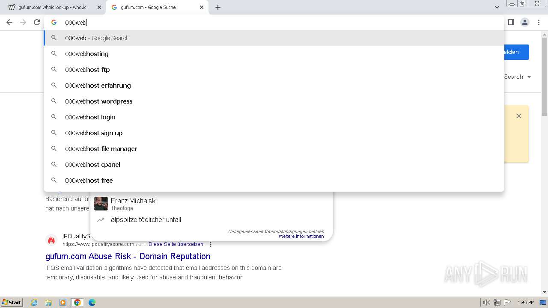Click the 1:43 PM taskbar clock
Viewport: 548px width, 308px height.
click(x=526, y=302)
